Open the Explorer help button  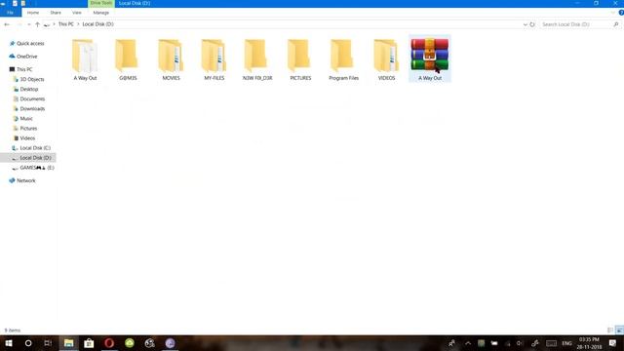coord(621,13)
